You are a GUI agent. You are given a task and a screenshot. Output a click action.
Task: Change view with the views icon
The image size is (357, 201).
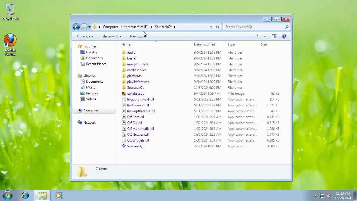(x=259, y=36)
